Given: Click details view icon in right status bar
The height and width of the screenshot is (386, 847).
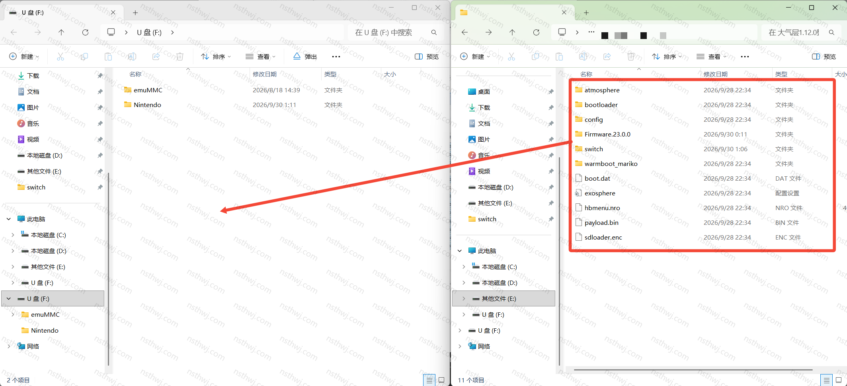Looking at the screenshot, I should point(826,380).
